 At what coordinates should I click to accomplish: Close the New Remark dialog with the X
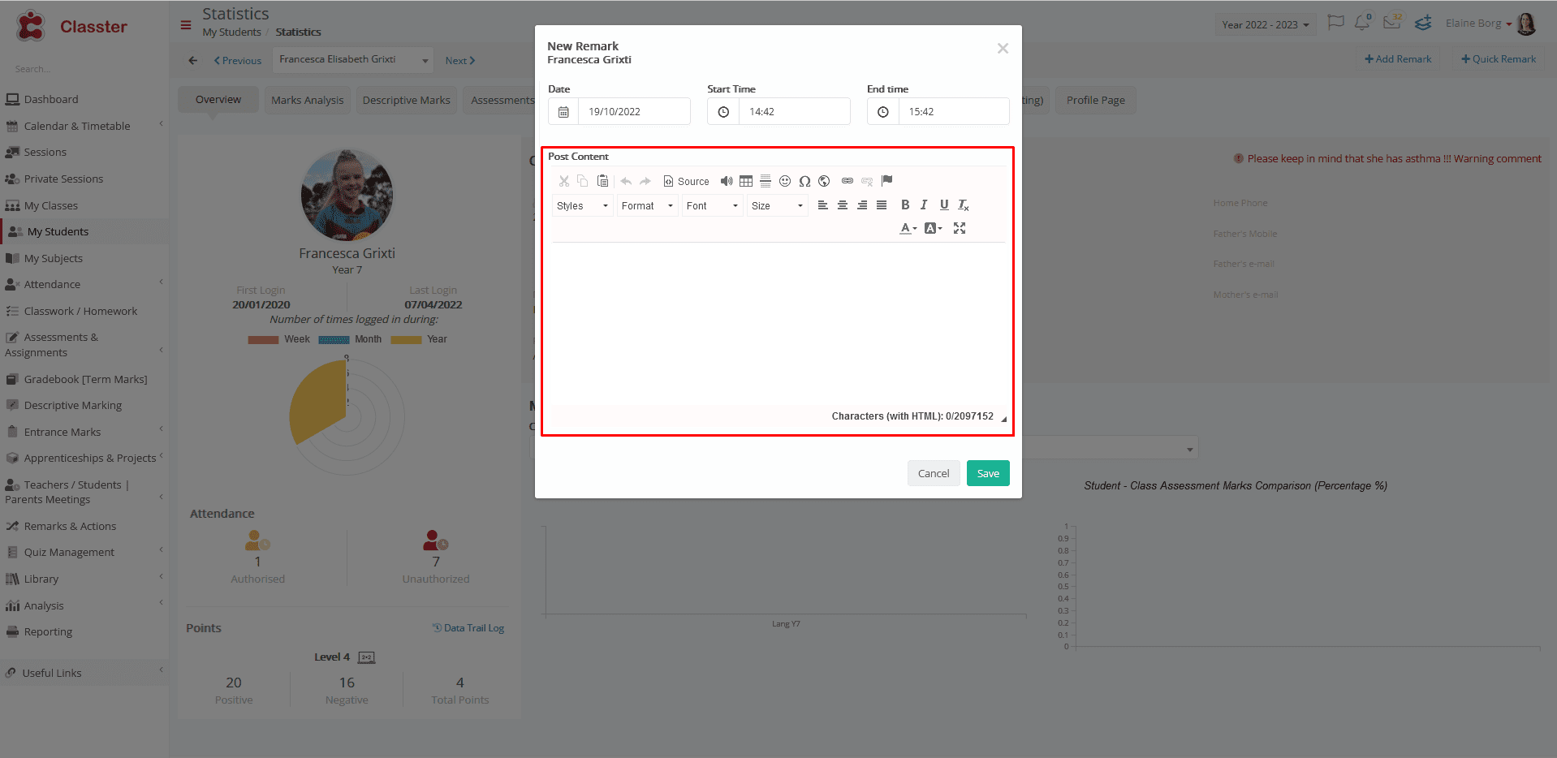click(1003, 49)
